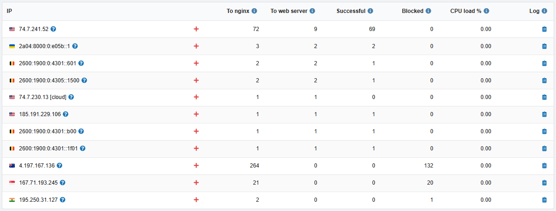Click help icon next to 74.7.241.52
Viewport: 556px width, 211px height.
(53, 29)
